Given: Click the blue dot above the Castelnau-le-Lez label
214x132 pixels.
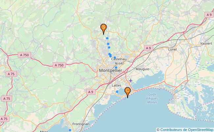Looking at the screenshot, I should 115,57.
